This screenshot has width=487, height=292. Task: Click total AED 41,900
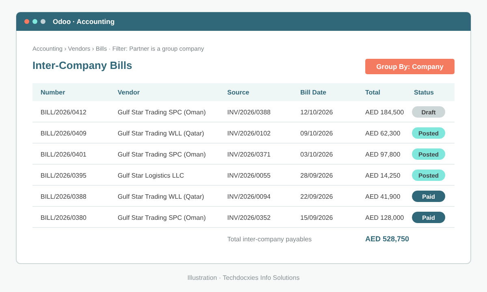coord(383,197)
